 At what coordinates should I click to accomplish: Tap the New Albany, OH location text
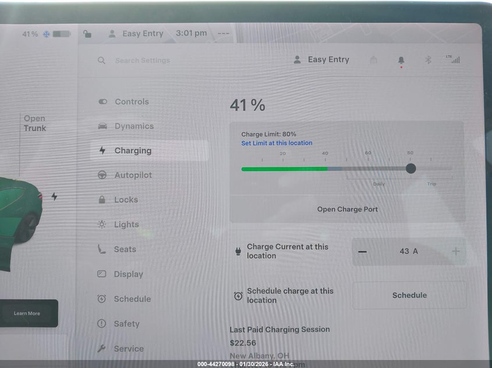coord(260,356)
